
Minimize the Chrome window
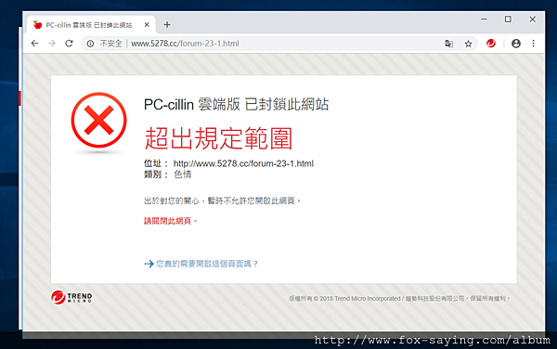pos(484,19)
